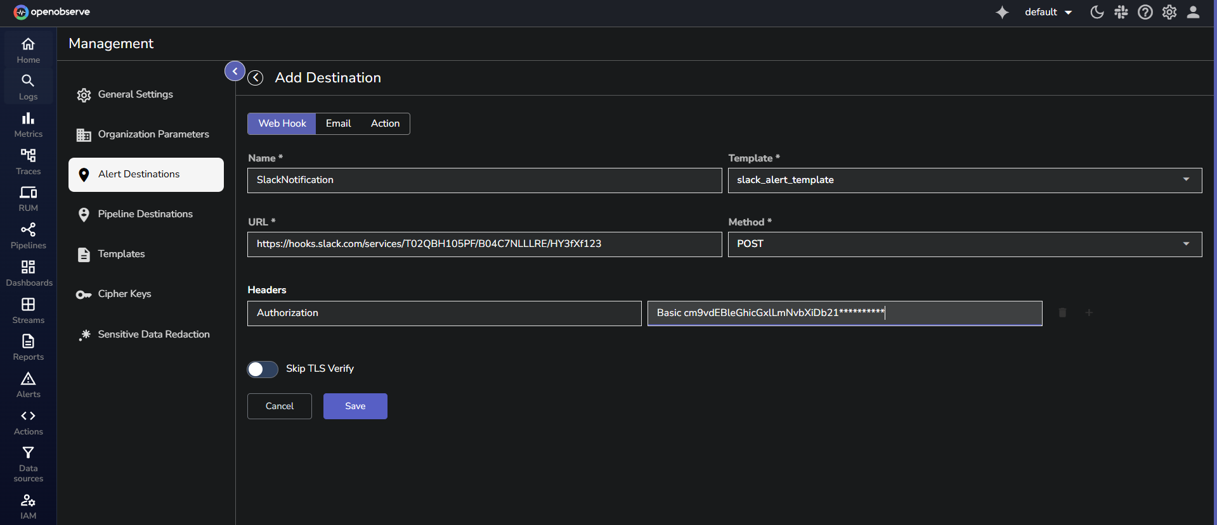The height and width of the screenshot is (525, 1217).
Task: Switch to the Email tab
Action: pyautogui.click(x=338, y=123)
